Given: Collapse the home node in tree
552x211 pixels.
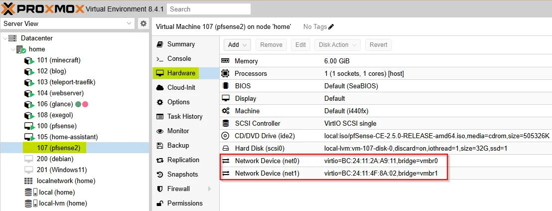Looking at the screenshot, I should (x=12, y=49).
